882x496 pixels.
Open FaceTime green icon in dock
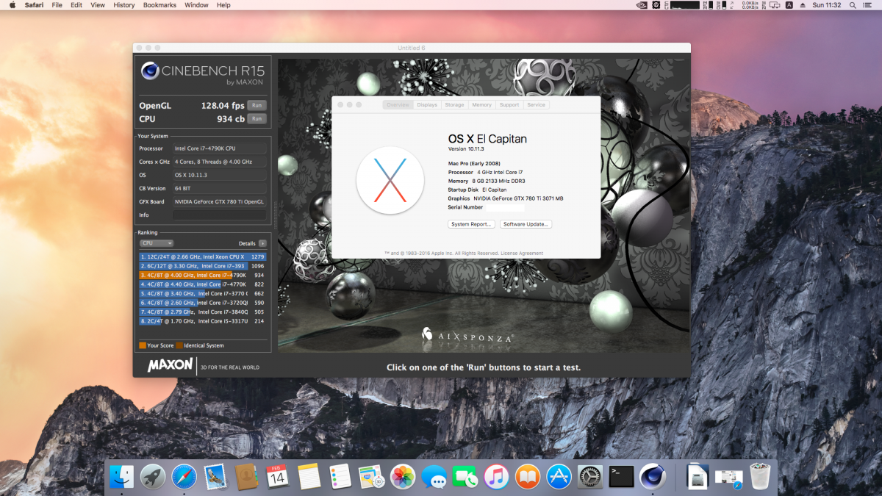click(465, 477)
